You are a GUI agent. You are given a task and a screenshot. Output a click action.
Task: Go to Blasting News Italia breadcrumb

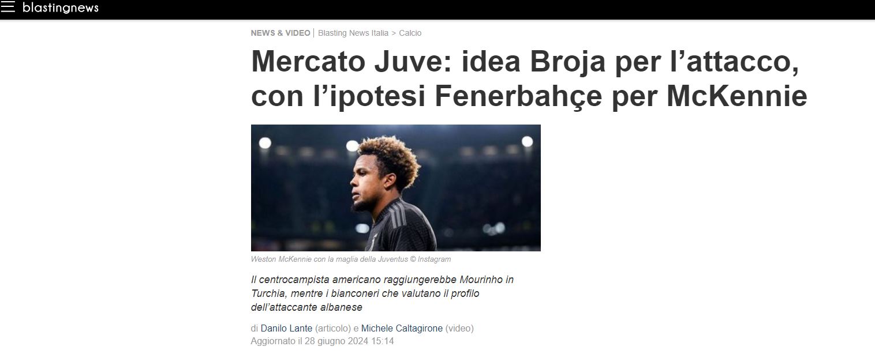tap(353, 33)
